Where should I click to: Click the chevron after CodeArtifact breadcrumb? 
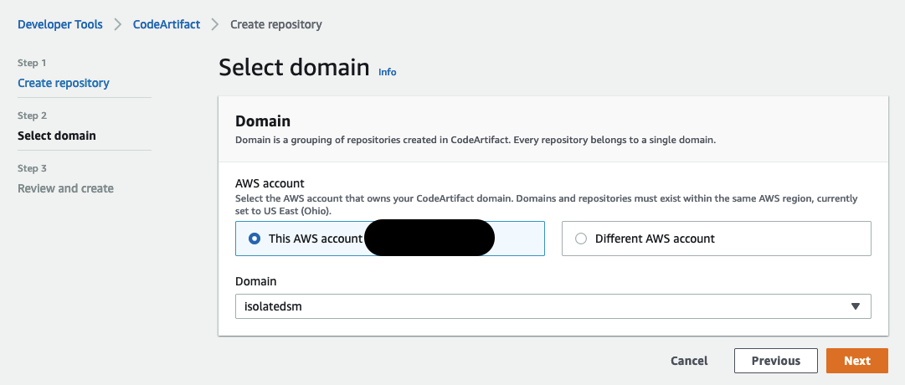(215, 24)
